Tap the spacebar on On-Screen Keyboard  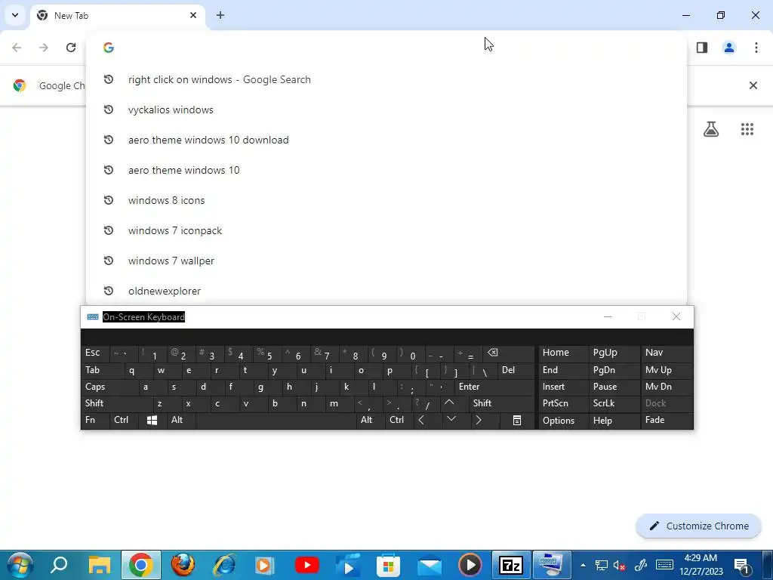tap(276, 420)
